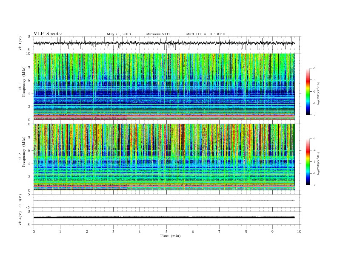This screenshot has width=337, height=260.
Task: Click the "8" tick on ch.1 frequency axis
Action: pyautogui.click(x=30, y=67)
